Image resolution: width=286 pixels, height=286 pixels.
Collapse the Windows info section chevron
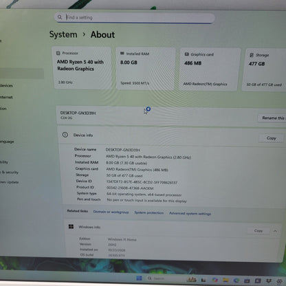[275, 231]
